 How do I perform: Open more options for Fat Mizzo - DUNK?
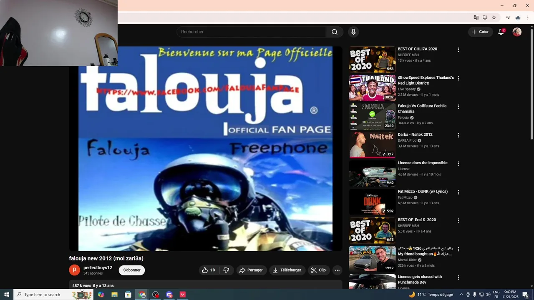458,192
